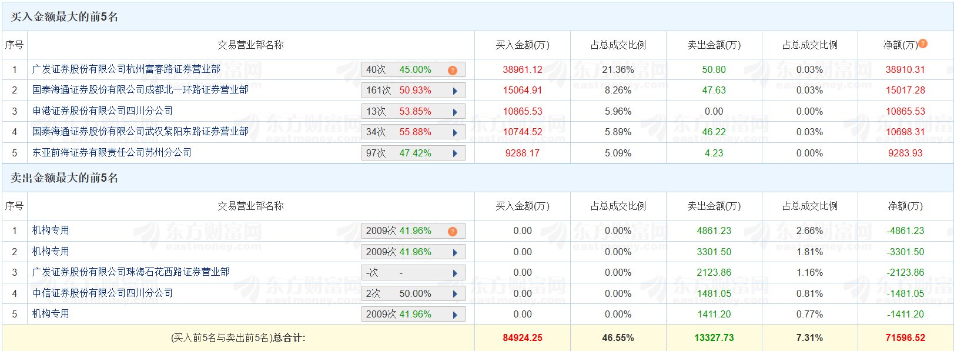Click the orange question icon next to 45.00%

point(452,70)
